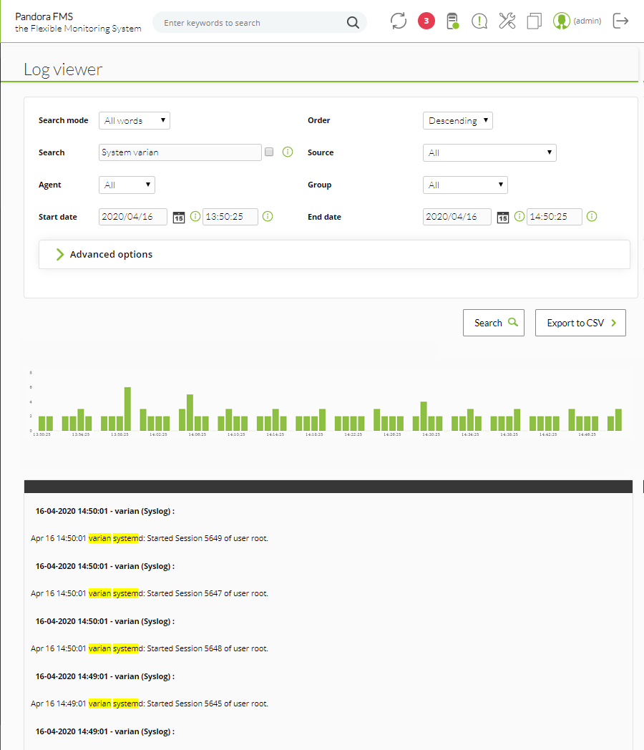Open the tools wrench icon in header

[507, 21]
